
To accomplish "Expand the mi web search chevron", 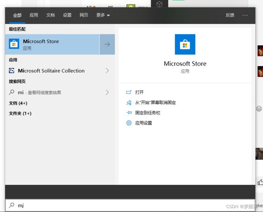I will (107, 92).
